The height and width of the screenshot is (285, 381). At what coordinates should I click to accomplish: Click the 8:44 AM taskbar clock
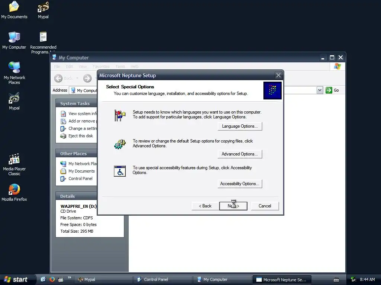[367, 279]
